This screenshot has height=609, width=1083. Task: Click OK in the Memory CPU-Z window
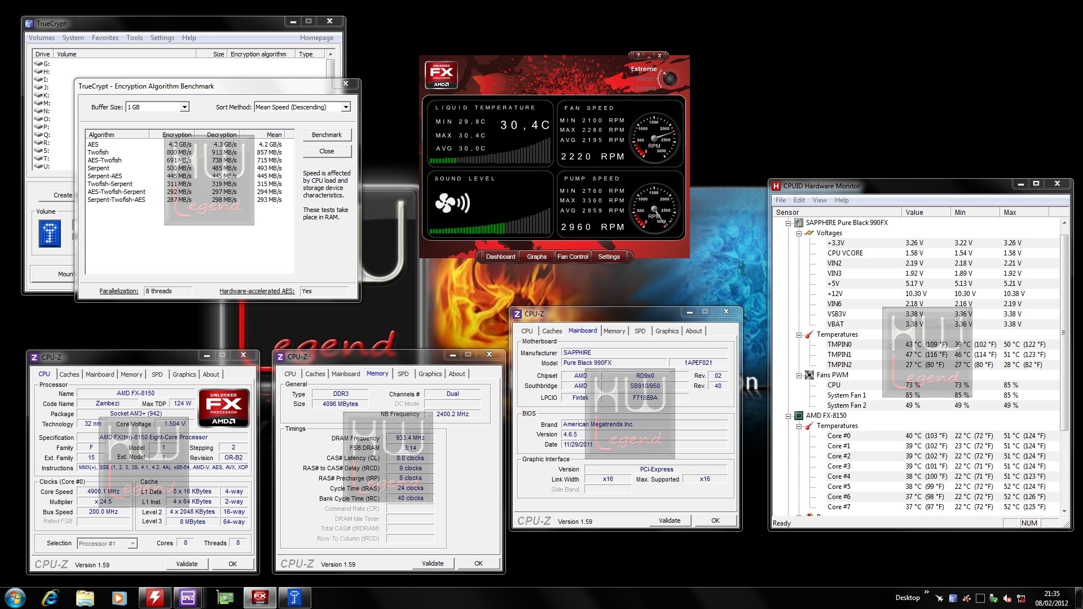coord(478,563)
